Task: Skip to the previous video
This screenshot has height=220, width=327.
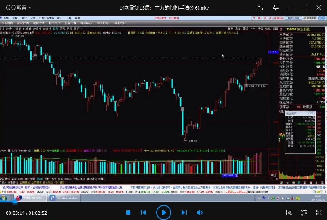Action: tap(143, 213)
